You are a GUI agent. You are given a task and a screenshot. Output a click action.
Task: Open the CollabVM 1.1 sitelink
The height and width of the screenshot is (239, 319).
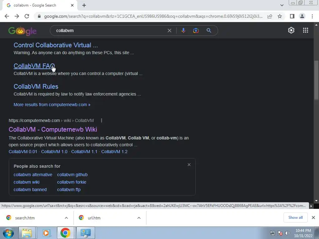point(84,152)
